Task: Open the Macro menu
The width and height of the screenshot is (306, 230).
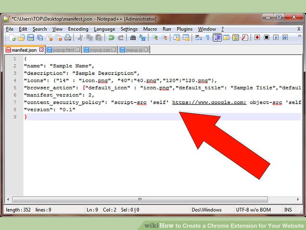Action: (x=150, y=29)
